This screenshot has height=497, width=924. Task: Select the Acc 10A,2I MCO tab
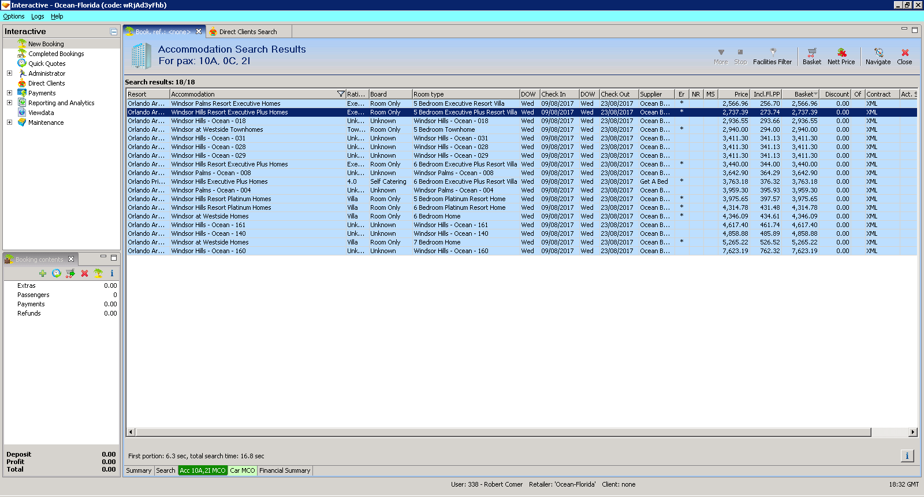pos(203,470)
